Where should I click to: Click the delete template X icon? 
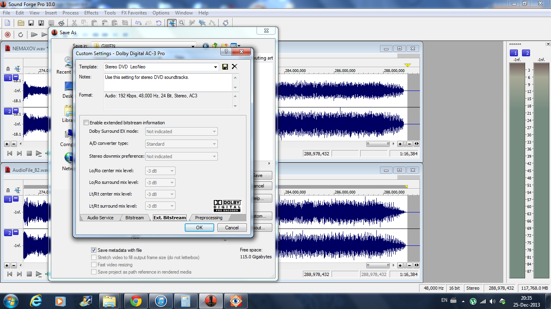[234, 67]
